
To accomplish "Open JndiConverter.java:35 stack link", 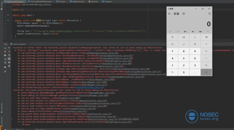I will pyautogui.click(x=99, y=114).
